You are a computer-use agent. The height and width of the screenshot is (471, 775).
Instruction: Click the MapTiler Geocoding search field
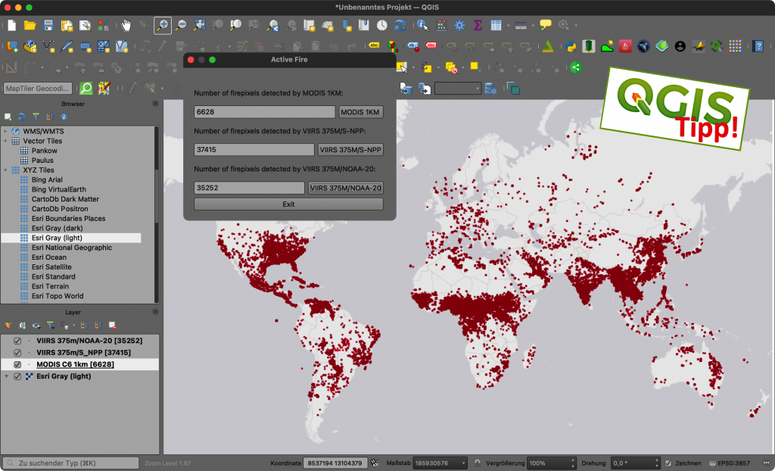38,89
